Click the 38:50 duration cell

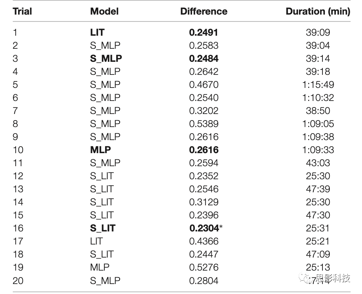tap(318, 111)
